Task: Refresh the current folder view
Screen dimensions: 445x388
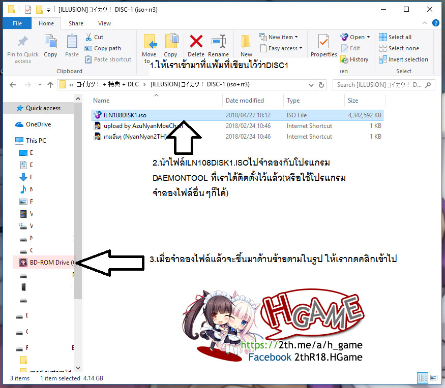Action: [321, 85]
